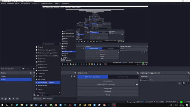
Task: Open scene filters icon in Сцены toolbar
Action: (x=10, y=99)
